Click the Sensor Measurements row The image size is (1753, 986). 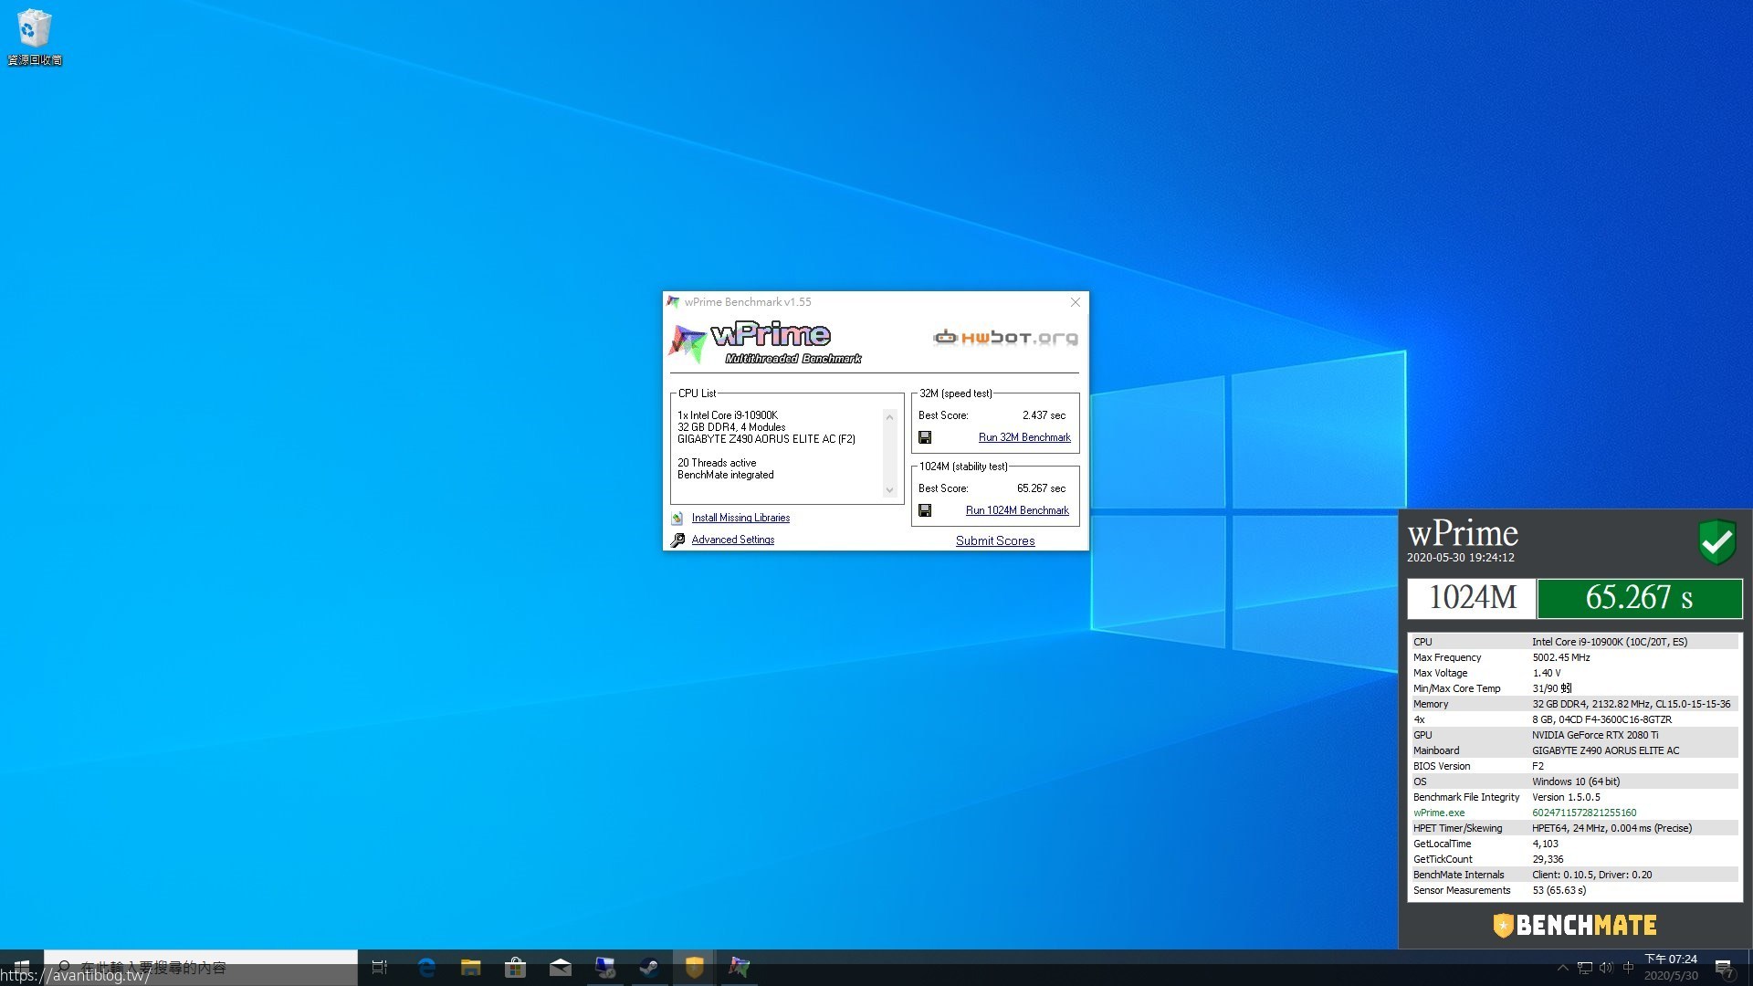1575,891
